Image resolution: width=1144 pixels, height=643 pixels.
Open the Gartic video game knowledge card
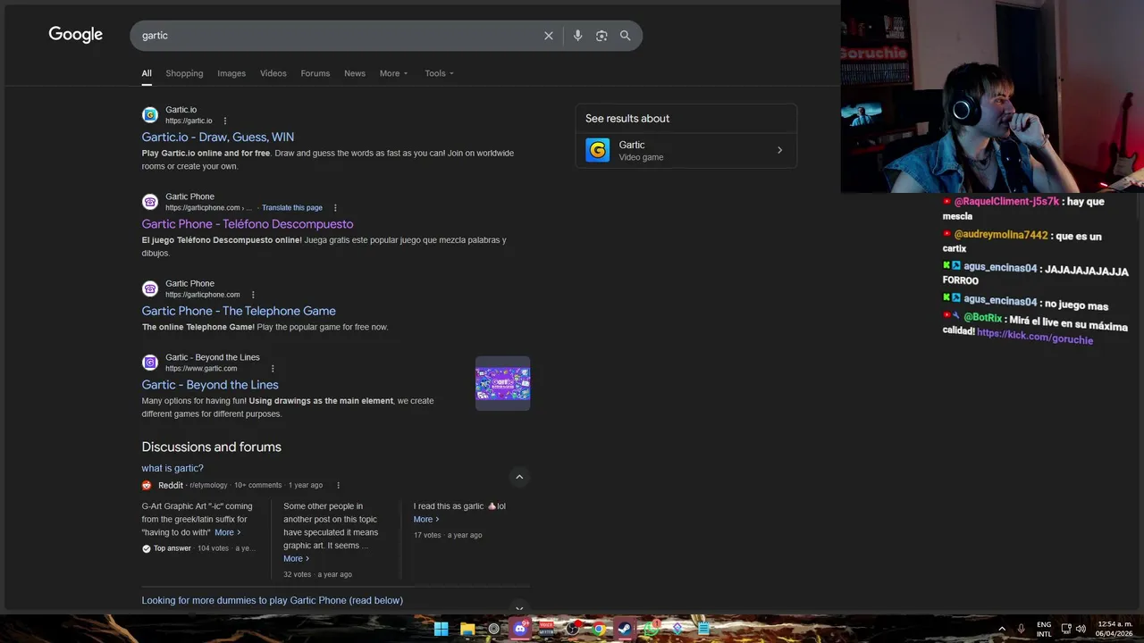click(x=686, y=150)
